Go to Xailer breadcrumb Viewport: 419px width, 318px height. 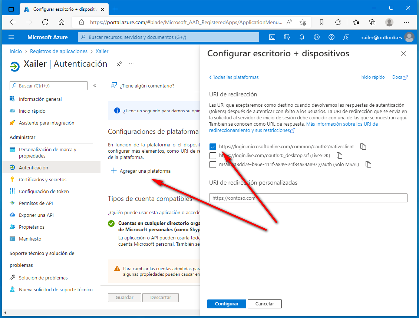point(102,51)
